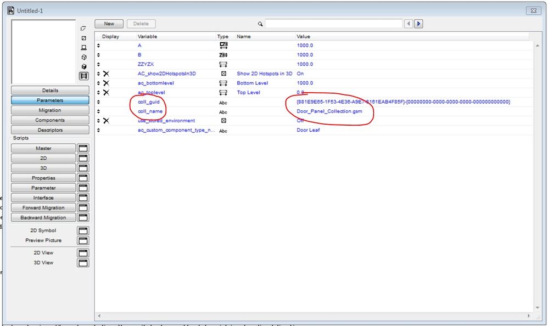548x326 pixels.
Task: Open the Descriptors panel
Action: tap(50, 130)
